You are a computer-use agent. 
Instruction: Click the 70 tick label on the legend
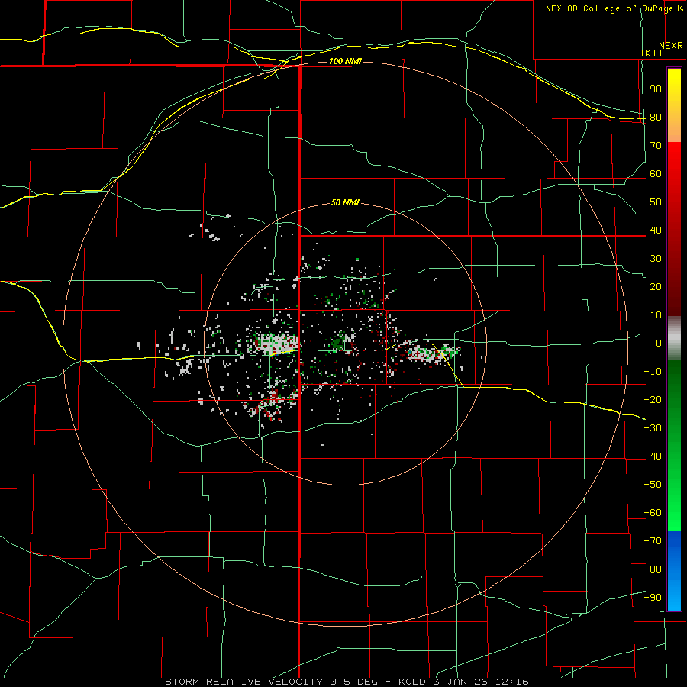(x=656, y=146)
